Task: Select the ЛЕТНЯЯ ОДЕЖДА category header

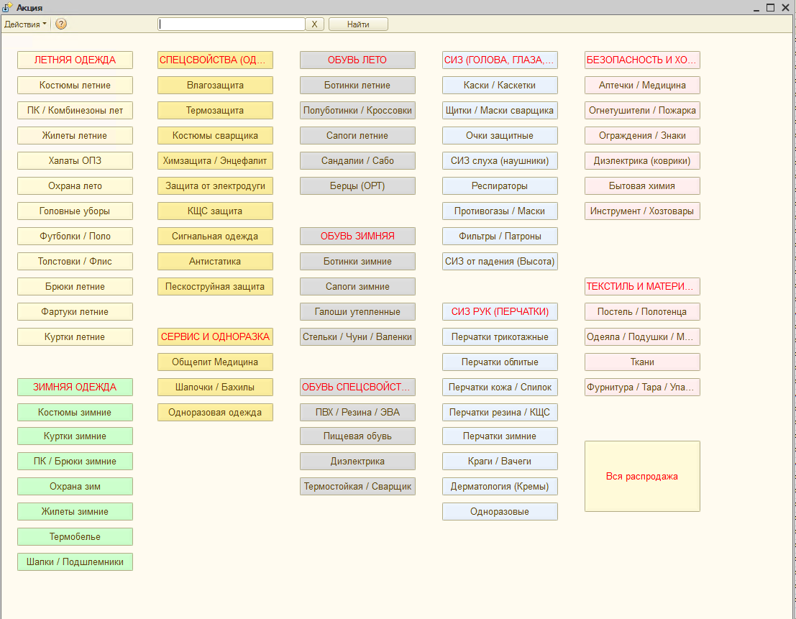Action: [x=75, y=60]
